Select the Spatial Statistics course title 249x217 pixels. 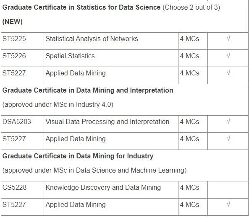70,56
